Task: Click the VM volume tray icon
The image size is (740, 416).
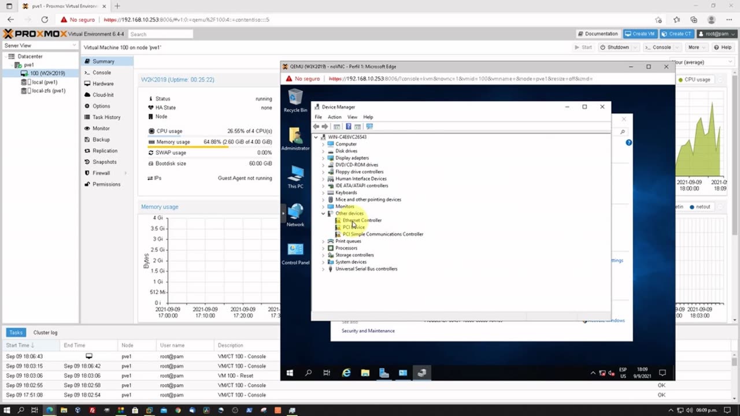Action: (x=610, y=373)
